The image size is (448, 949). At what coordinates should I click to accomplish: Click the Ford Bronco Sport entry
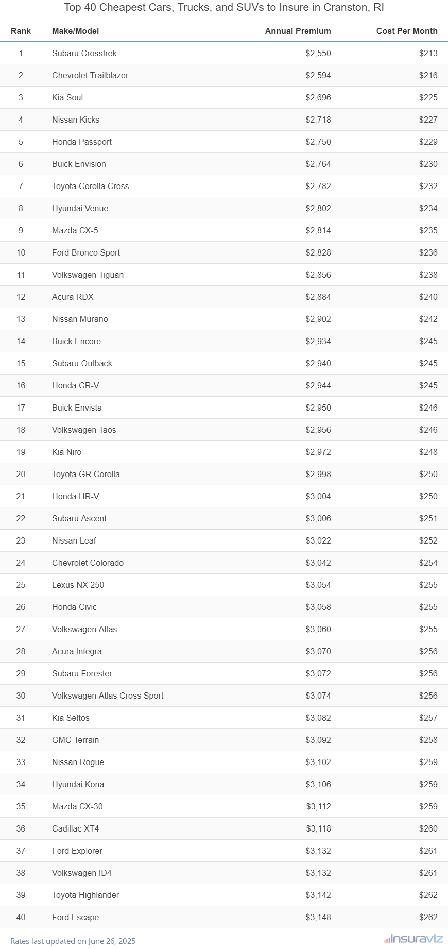tap(86, 252)
